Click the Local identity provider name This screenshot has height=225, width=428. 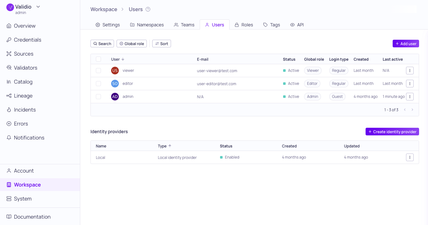(100, 158)
